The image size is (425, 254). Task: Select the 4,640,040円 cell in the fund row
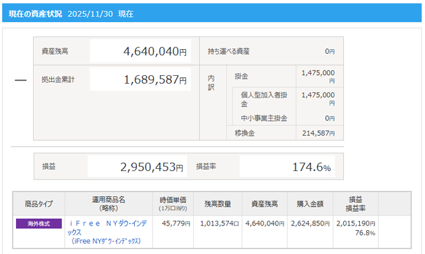click(265, 223)
